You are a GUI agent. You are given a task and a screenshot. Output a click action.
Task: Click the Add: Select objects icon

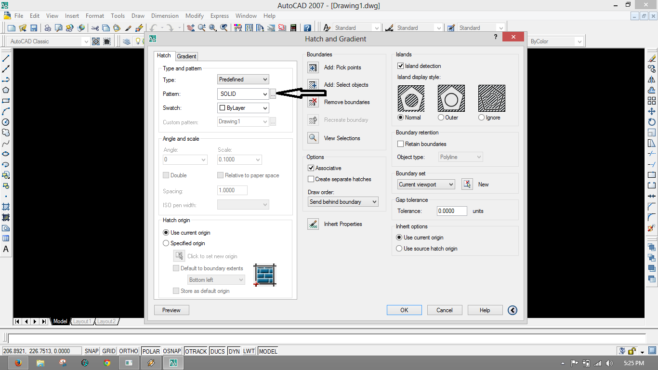(x=313, y=85)
